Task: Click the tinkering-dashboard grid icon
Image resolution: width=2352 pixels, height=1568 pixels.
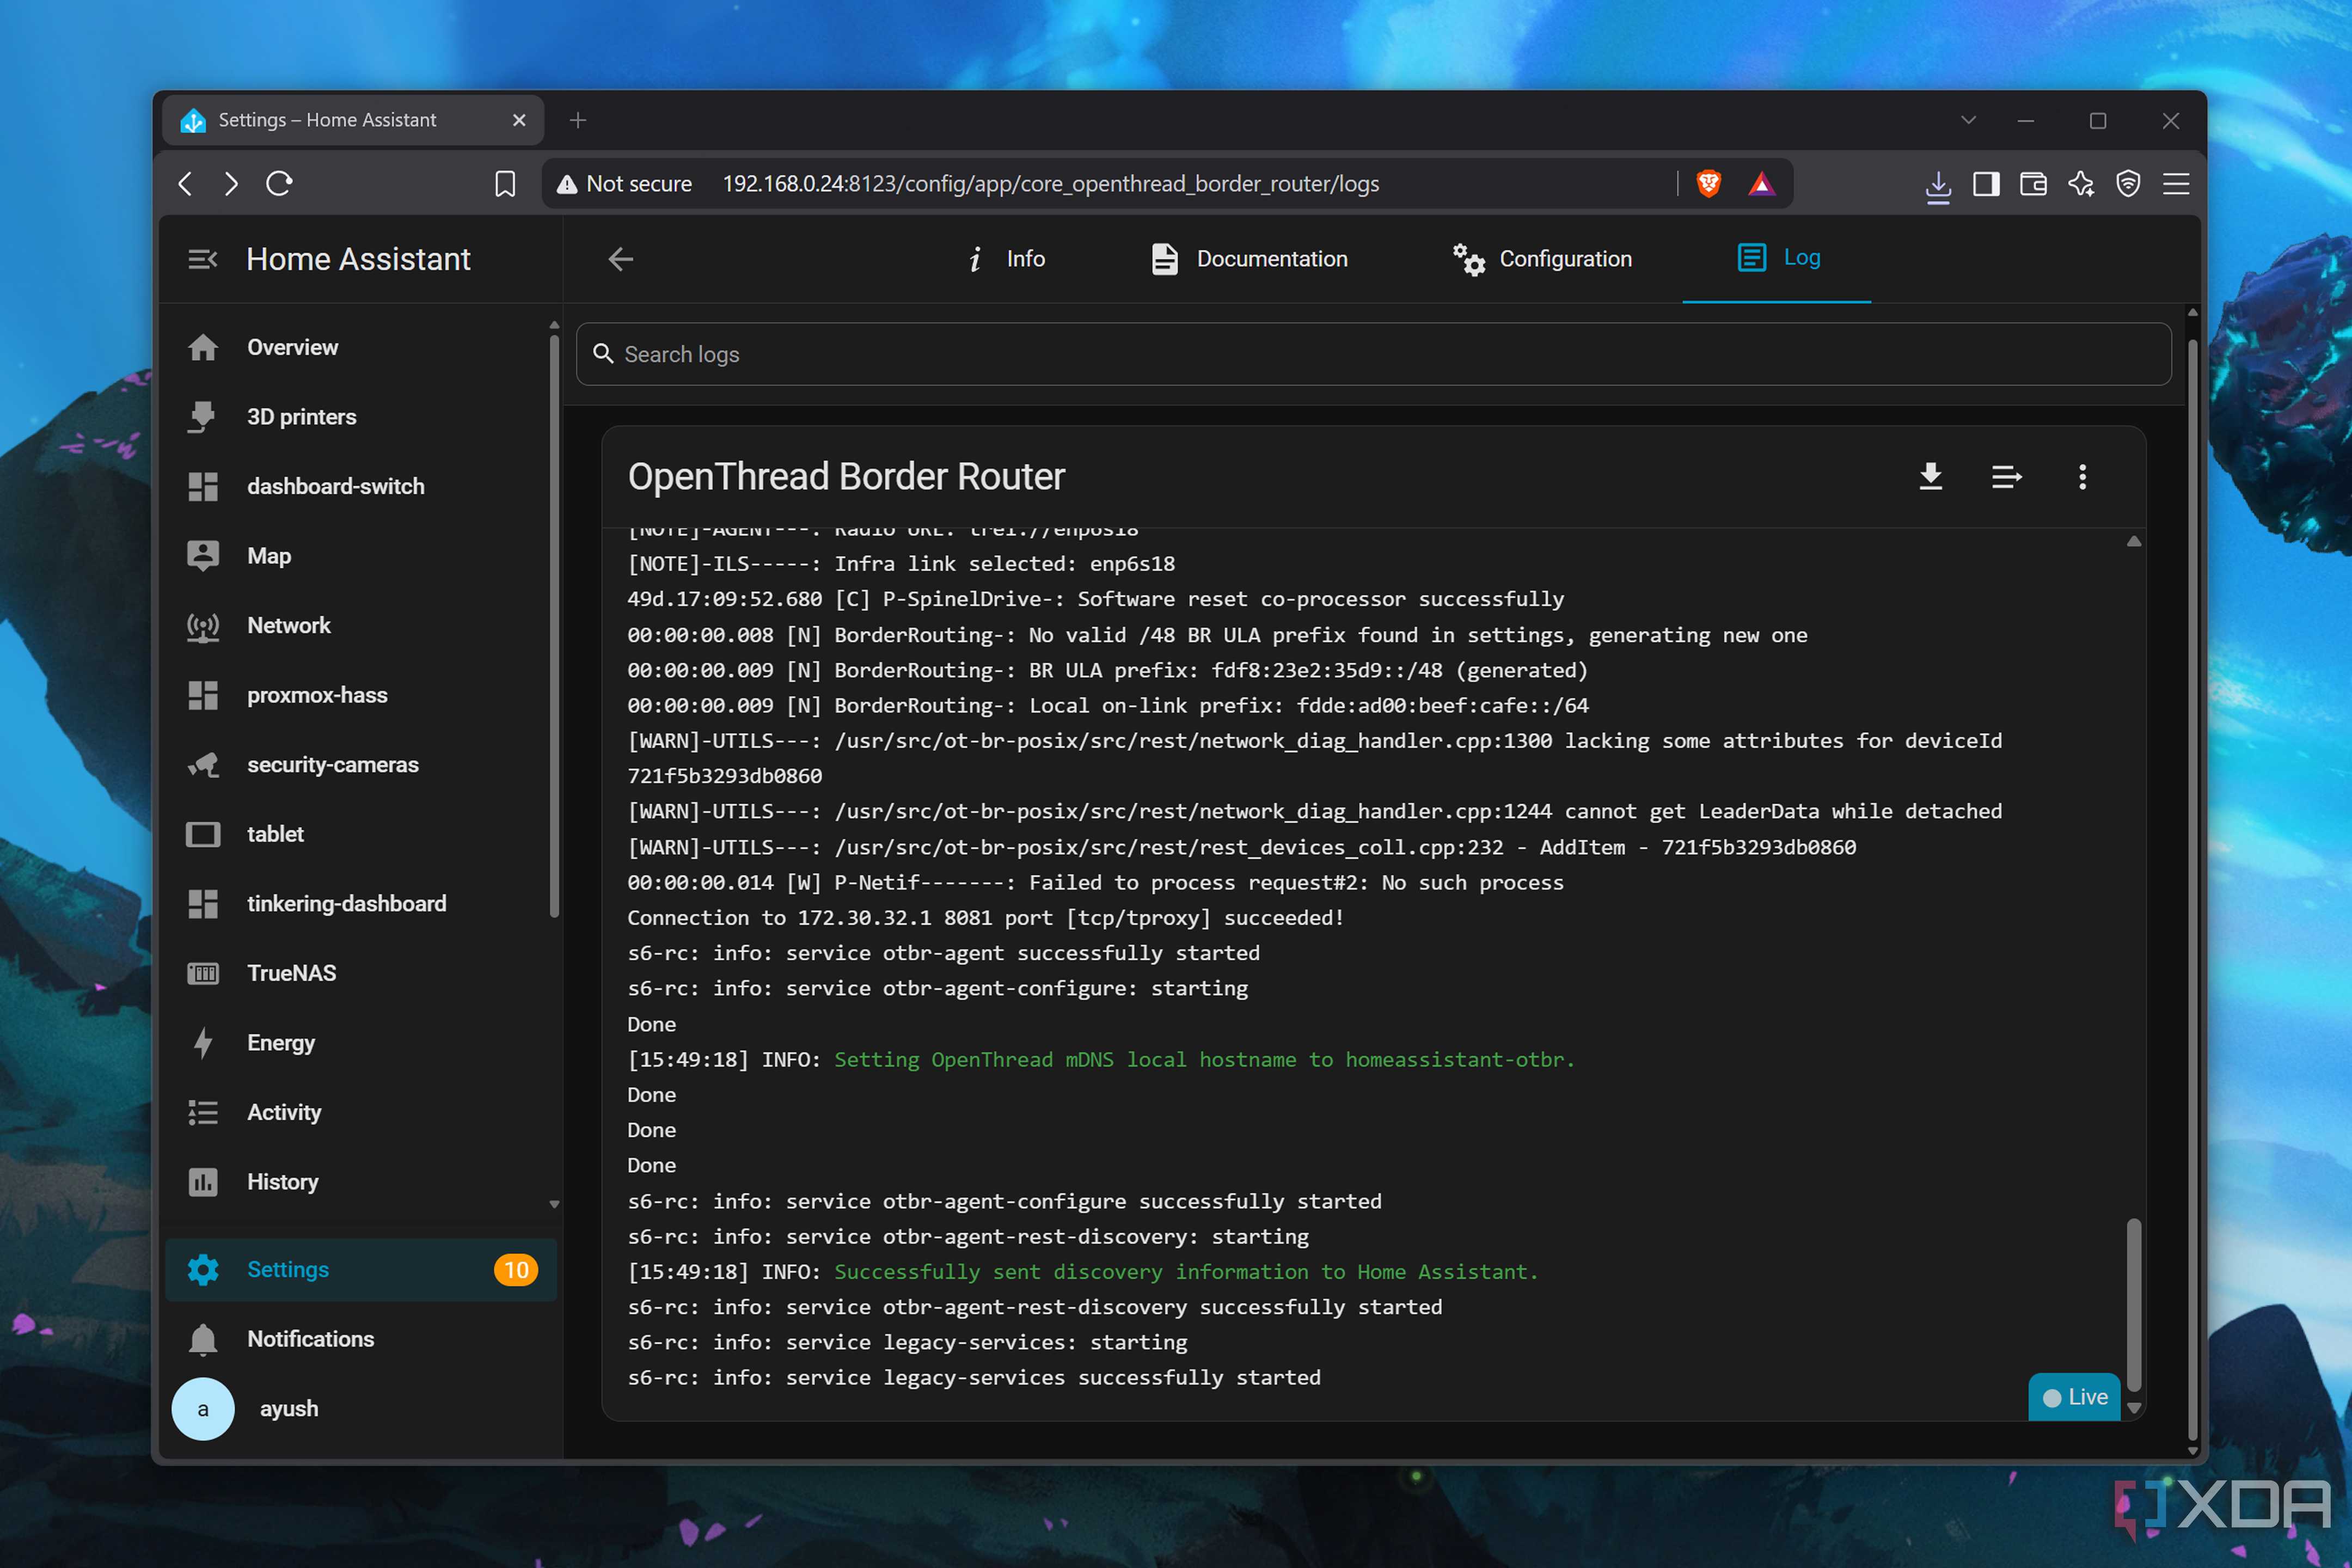Action: 203,904
